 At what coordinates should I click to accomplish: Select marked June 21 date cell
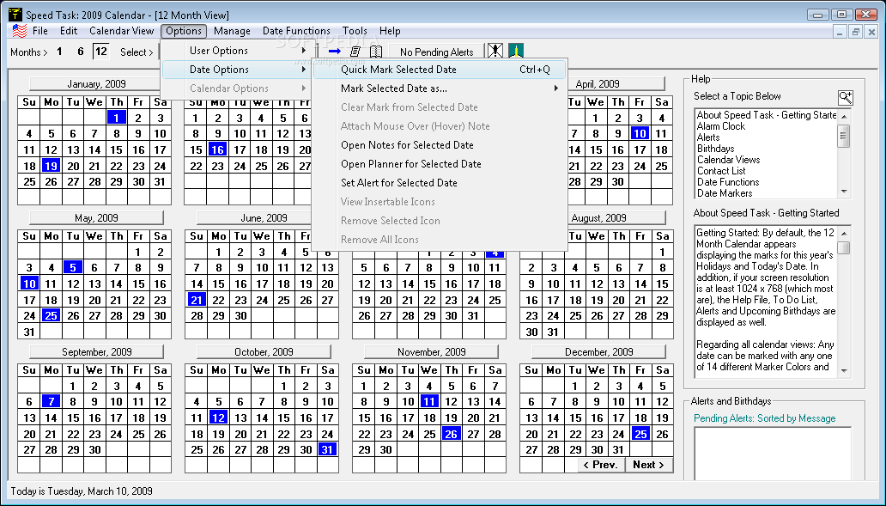click(196, 300)
